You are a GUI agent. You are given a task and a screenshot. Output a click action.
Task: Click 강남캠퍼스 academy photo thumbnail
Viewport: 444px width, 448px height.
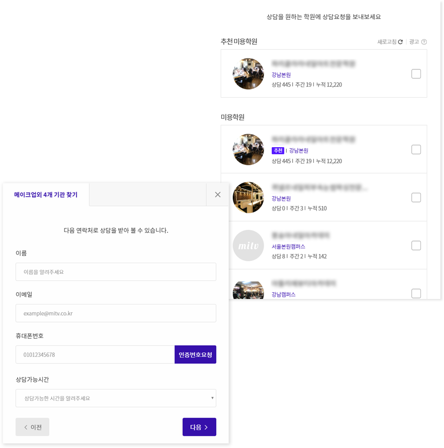[248, 290]
